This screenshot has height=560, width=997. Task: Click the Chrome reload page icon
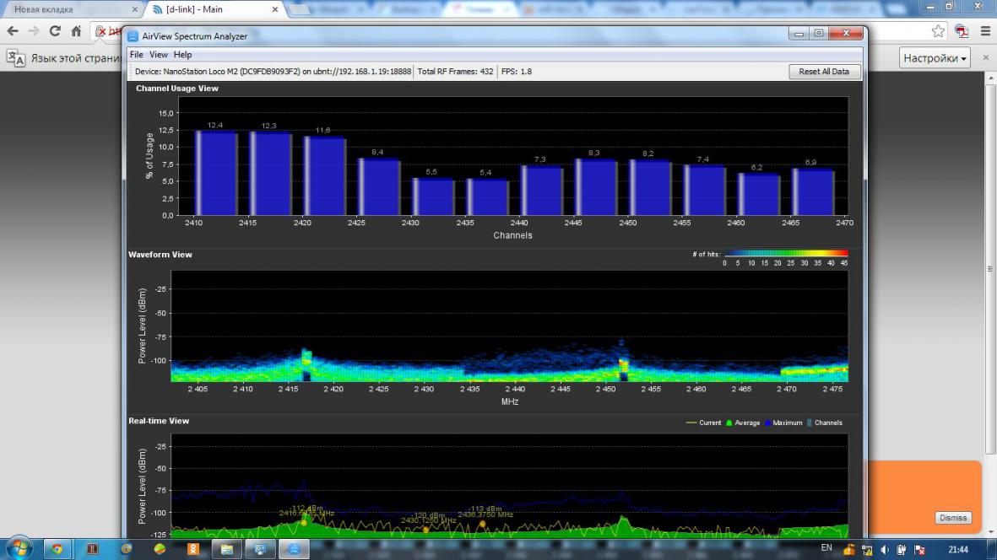click(55, 31)
